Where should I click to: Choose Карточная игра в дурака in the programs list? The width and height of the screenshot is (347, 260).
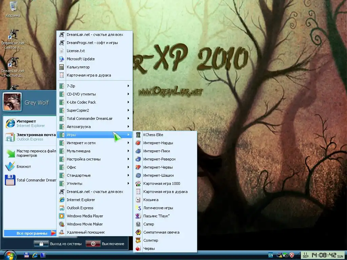(95, 75)
